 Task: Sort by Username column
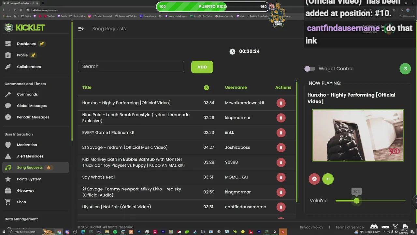click(x=236, y=87)
